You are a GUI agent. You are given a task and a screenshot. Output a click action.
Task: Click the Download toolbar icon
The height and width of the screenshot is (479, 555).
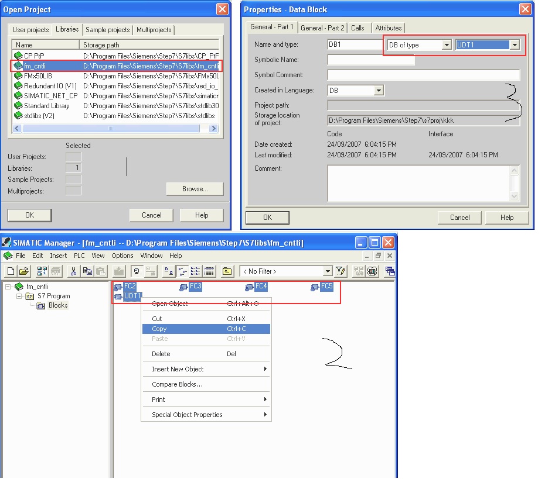tap(119, 271)
